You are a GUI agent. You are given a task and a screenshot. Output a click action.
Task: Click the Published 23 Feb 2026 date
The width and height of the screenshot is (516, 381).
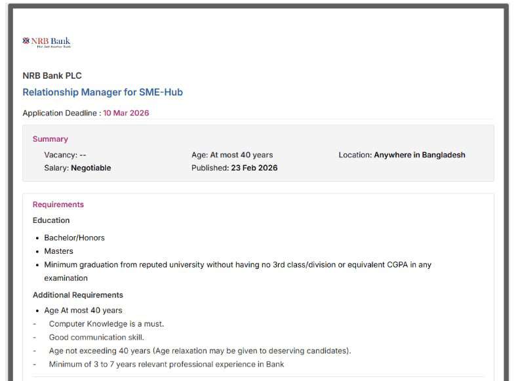[x=234, y=168]
